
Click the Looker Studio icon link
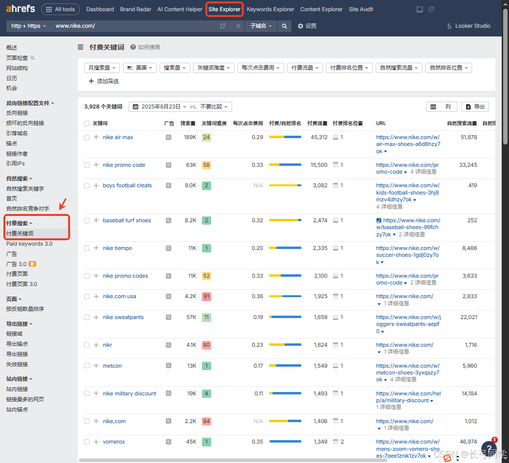(x=469, y=26)
